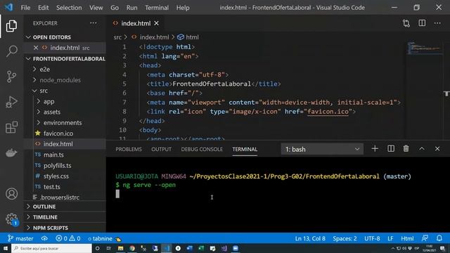
Task: Open the File menu
Action: tap(25, 8)
